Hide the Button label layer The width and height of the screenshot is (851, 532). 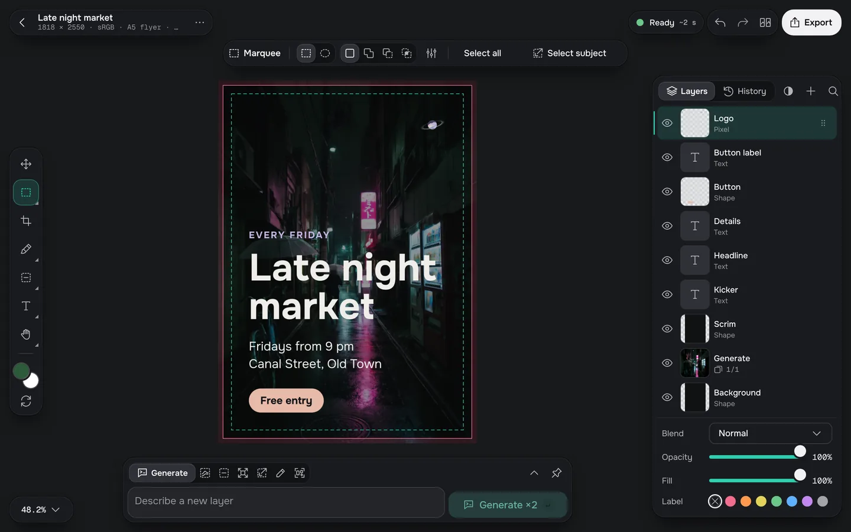pos(667,157)
